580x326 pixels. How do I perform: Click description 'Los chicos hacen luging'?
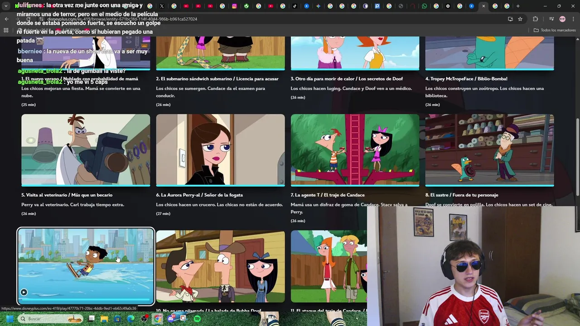tap(316, 88)
